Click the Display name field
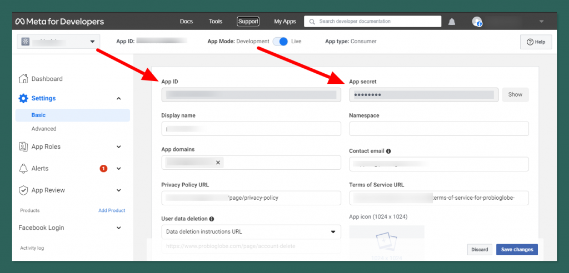Image resolution: width=569 pixels, height=273 pixels. [251, 129]
